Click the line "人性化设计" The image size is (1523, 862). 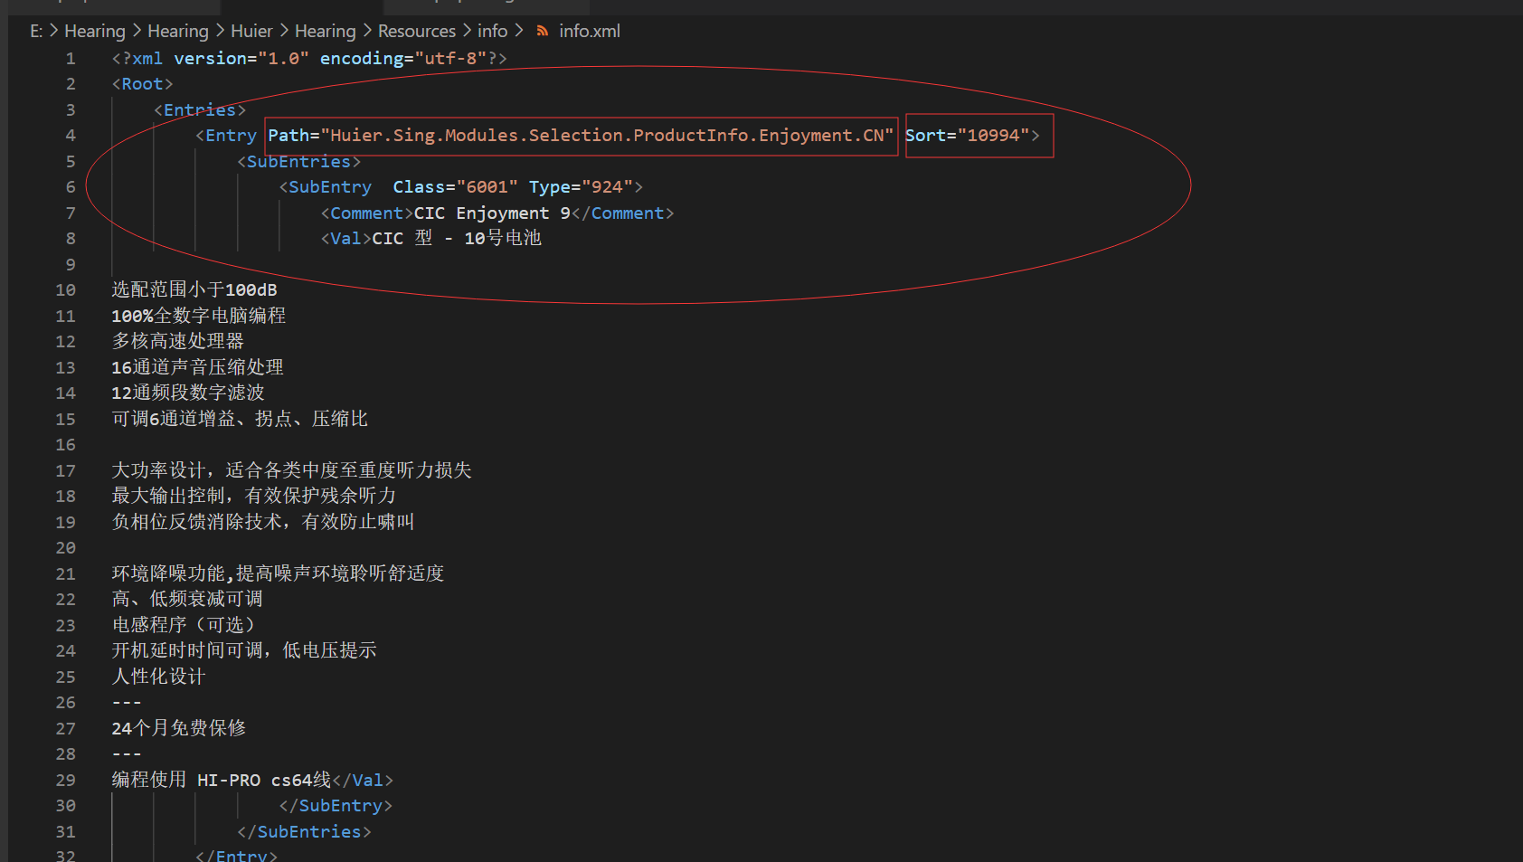click(x=158, y=677)
